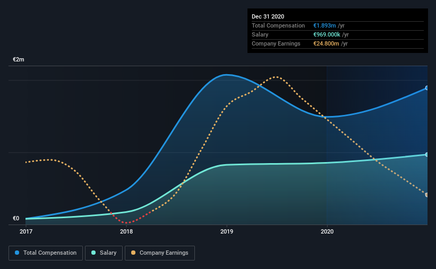Image resolution: width=436 pixels, height=269 pixels.
Task: Click the 2017 x-axis label
Action: 26,231
